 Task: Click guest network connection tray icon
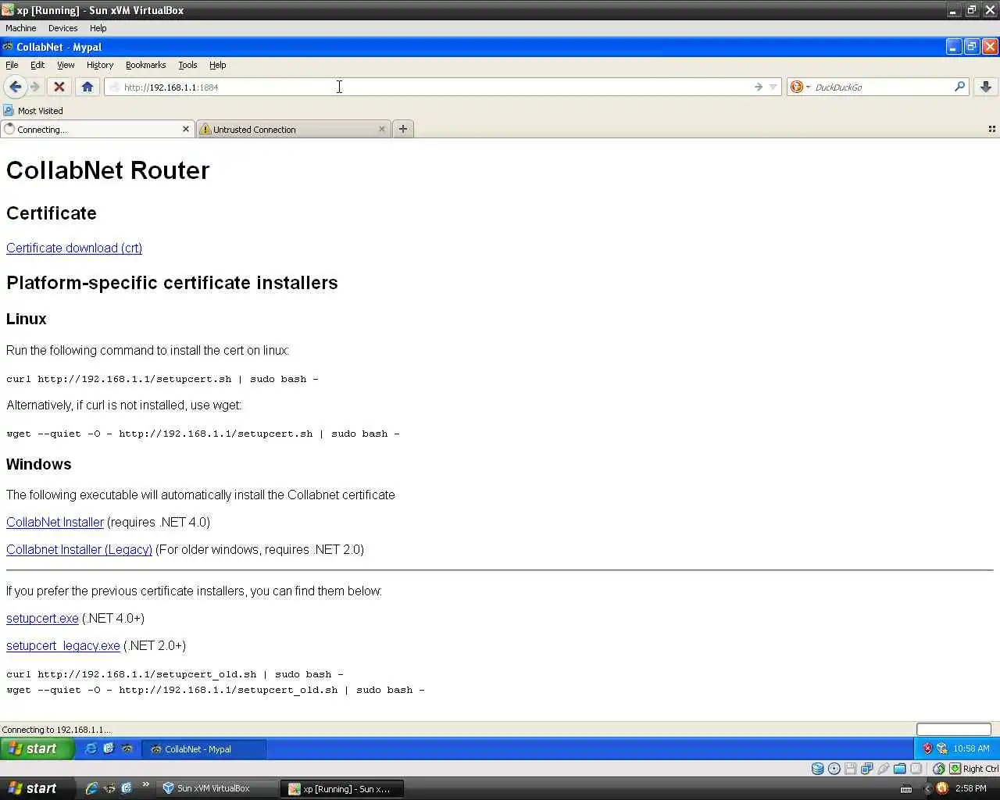pos(942,748)
